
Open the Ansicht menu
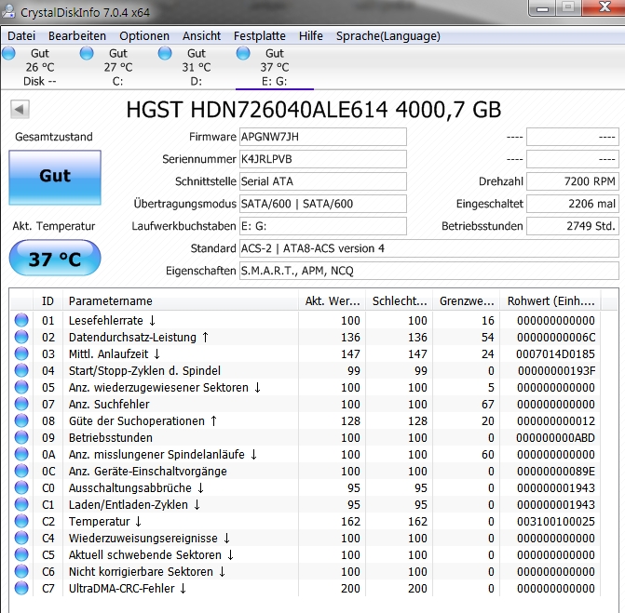point(201,36)
